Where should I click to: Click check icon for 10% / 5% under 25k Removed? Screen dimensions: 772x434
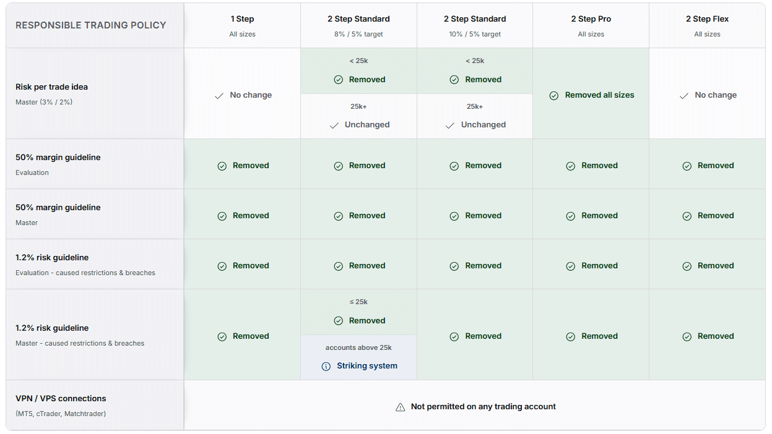point(454,80)
